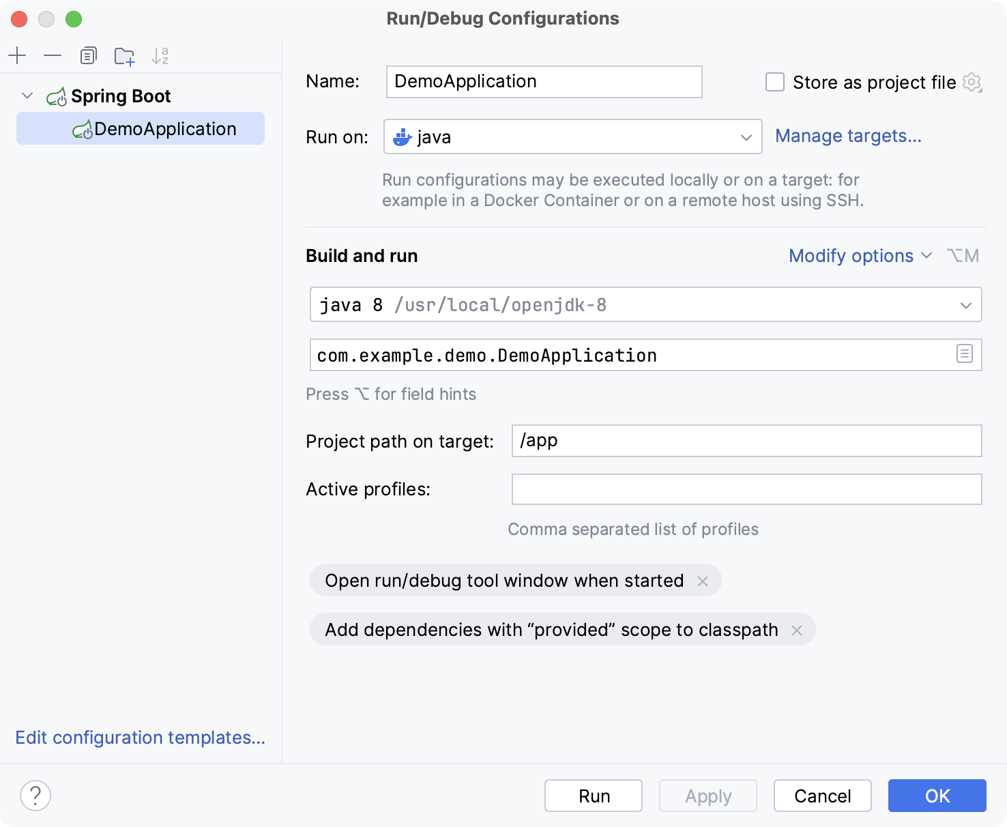Remove the provided scope dependencies option
The image size is (1007, 827).
(x=796, y=630)
